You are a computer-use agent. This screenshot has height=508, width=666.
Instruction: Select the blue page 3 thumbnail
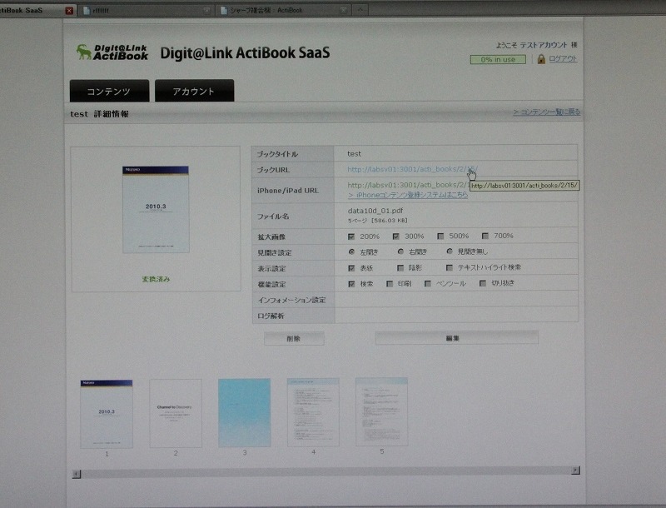[x=244, y=413]
